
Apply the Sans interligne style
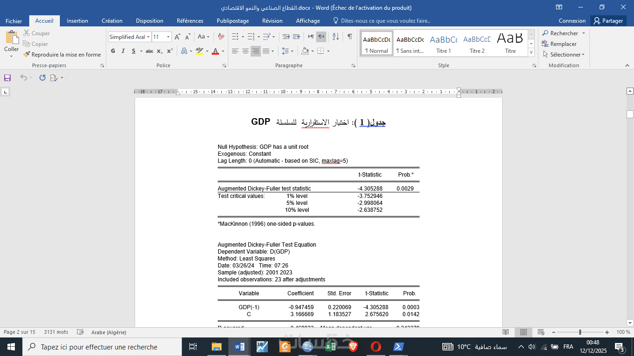410,44
